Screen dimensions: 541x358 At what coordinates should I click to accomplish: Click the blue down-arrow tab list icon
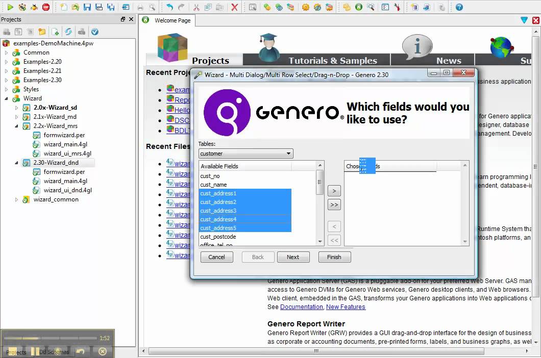tap(524, 20)
